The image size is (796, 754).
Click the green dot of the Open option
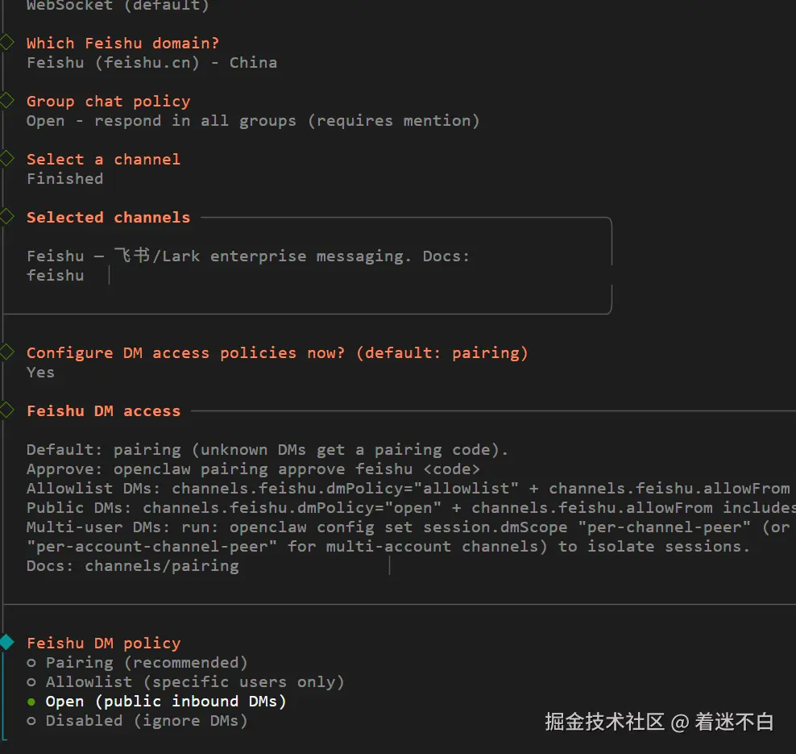tap(31, 702)
